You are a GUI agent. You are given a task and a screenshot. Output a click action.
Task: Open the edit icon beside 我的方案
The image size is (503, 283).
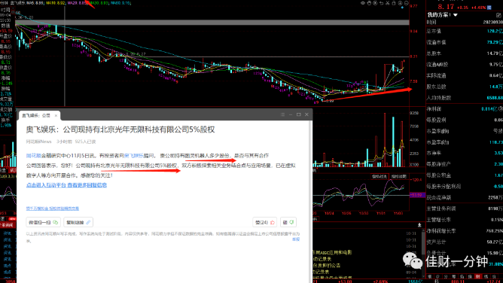coord(498,15)
